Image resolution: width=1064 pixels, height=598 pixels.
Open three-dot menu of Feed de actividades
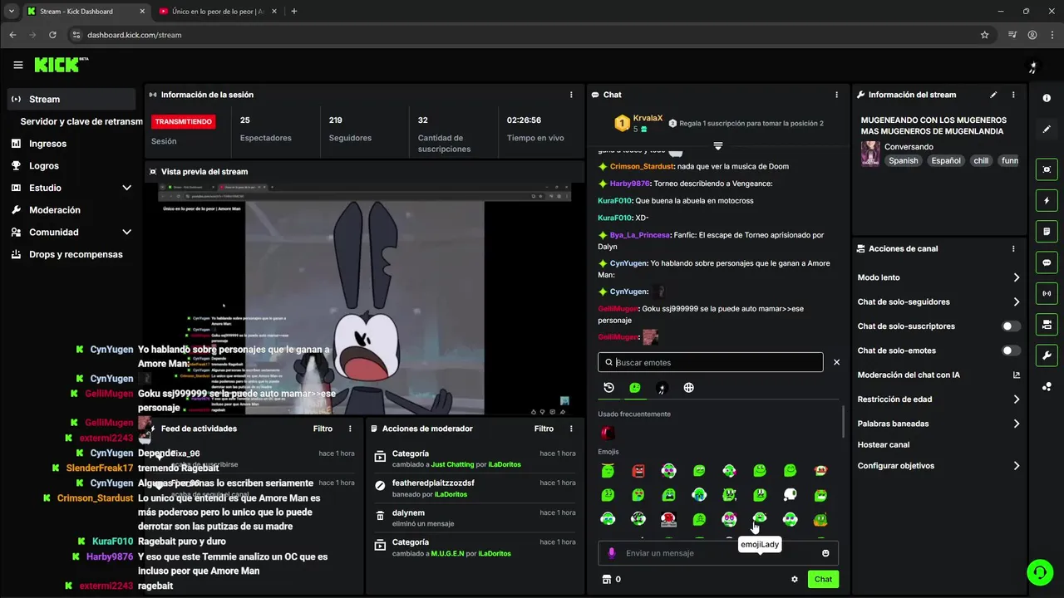point(350,429)
